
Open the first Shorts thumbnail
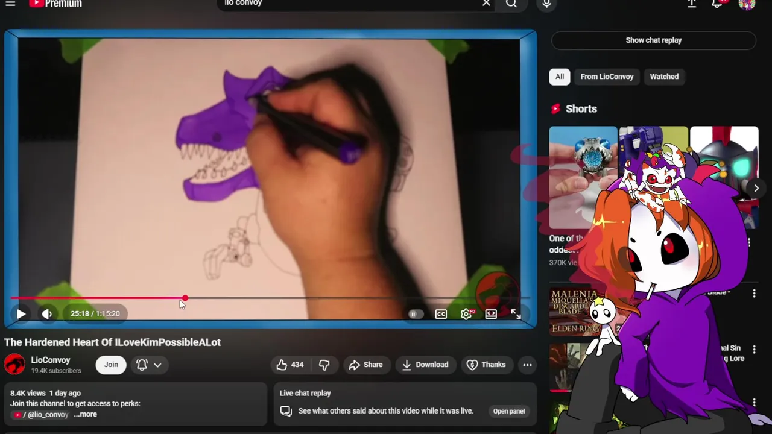pos(583,178)
